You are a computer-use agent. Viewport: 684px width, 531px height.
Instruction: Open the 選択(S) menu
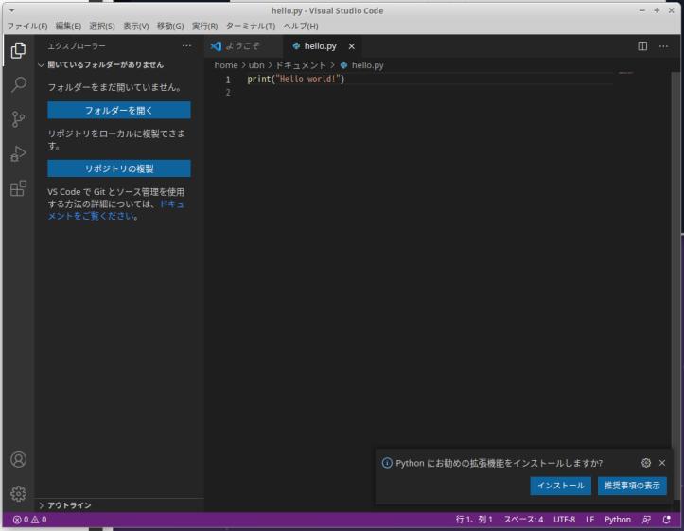[x=102, y=27]
